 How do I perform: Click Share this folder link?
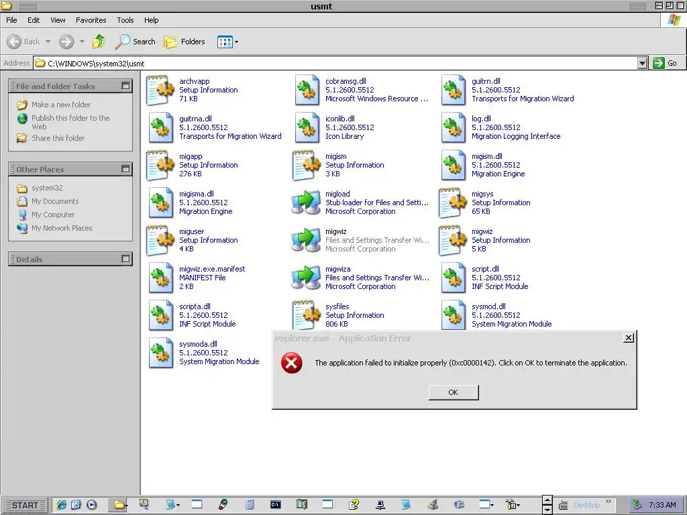click(58, 138)
